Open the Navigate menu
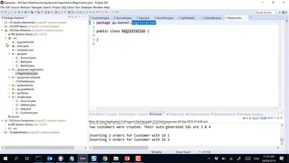 37,7
